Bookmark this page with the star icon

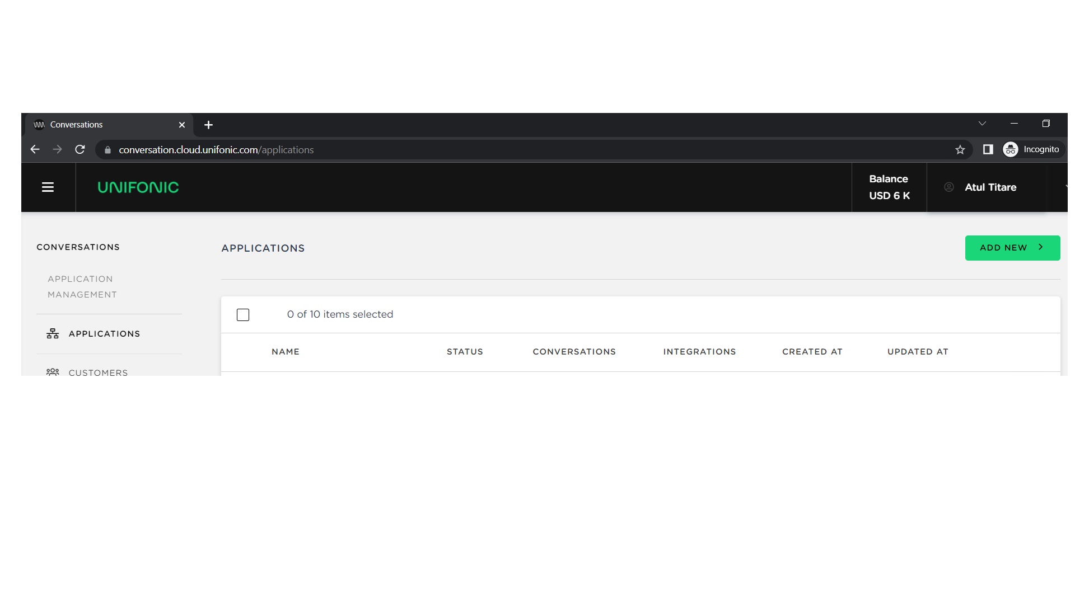[x=960, y=150]
